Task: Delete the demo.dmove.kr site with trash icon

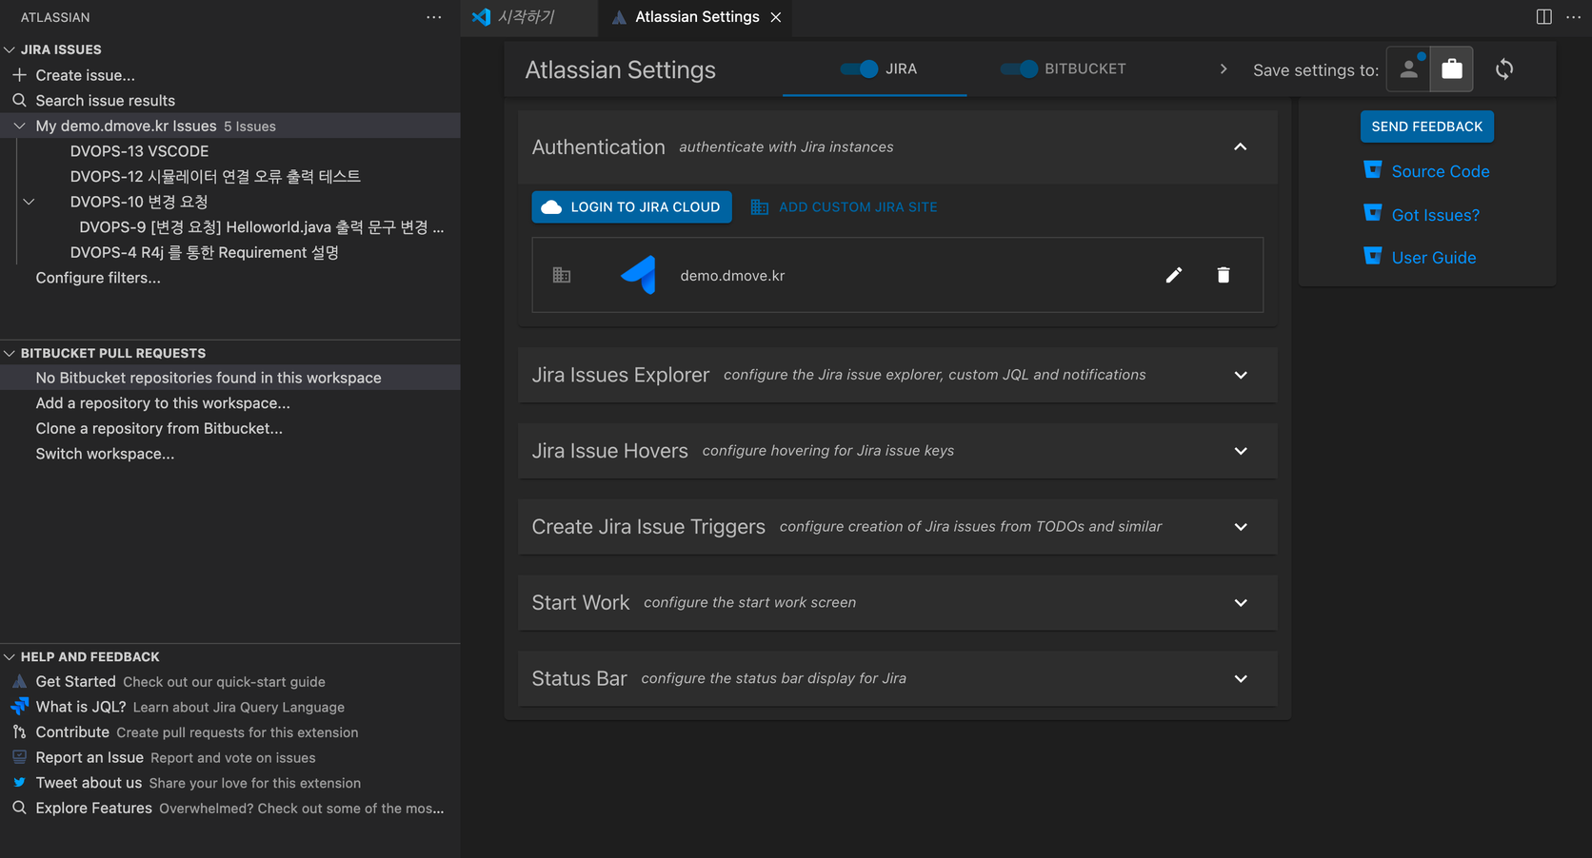Action: click(1224, 275)
